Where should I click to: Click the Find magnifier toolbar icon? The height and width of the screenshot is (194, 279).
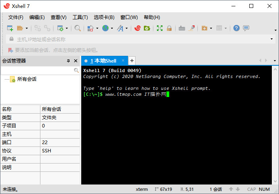click(78, 28)
